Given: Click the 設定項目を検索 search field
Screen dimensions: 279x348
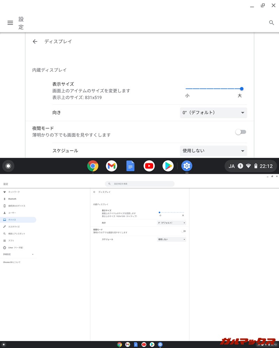Looking at the screenshot, I should click(139, 184).
